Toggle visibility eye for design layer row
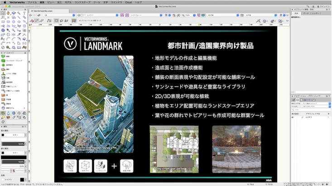This screenshot has width=332, height=186. point(293,117)
